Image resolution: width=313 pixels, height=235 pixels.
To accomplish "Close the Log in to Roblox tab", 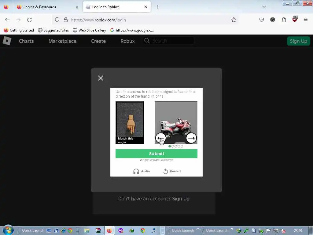I will click(146, 7).
